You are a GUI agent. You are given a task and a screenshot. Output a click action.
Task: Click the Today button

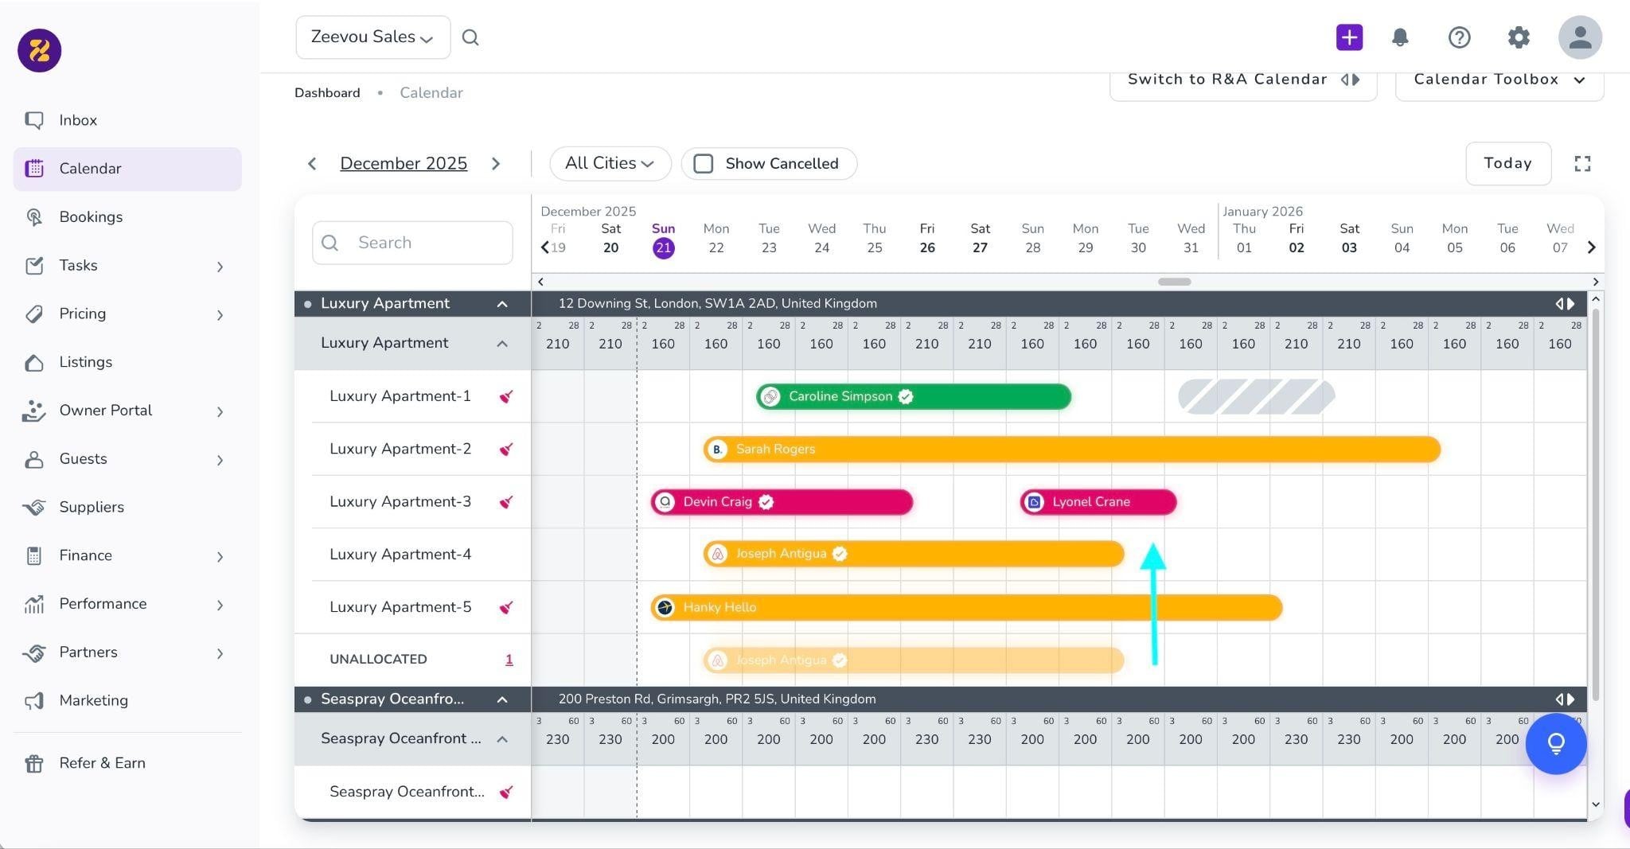[x=1508, y=164]
